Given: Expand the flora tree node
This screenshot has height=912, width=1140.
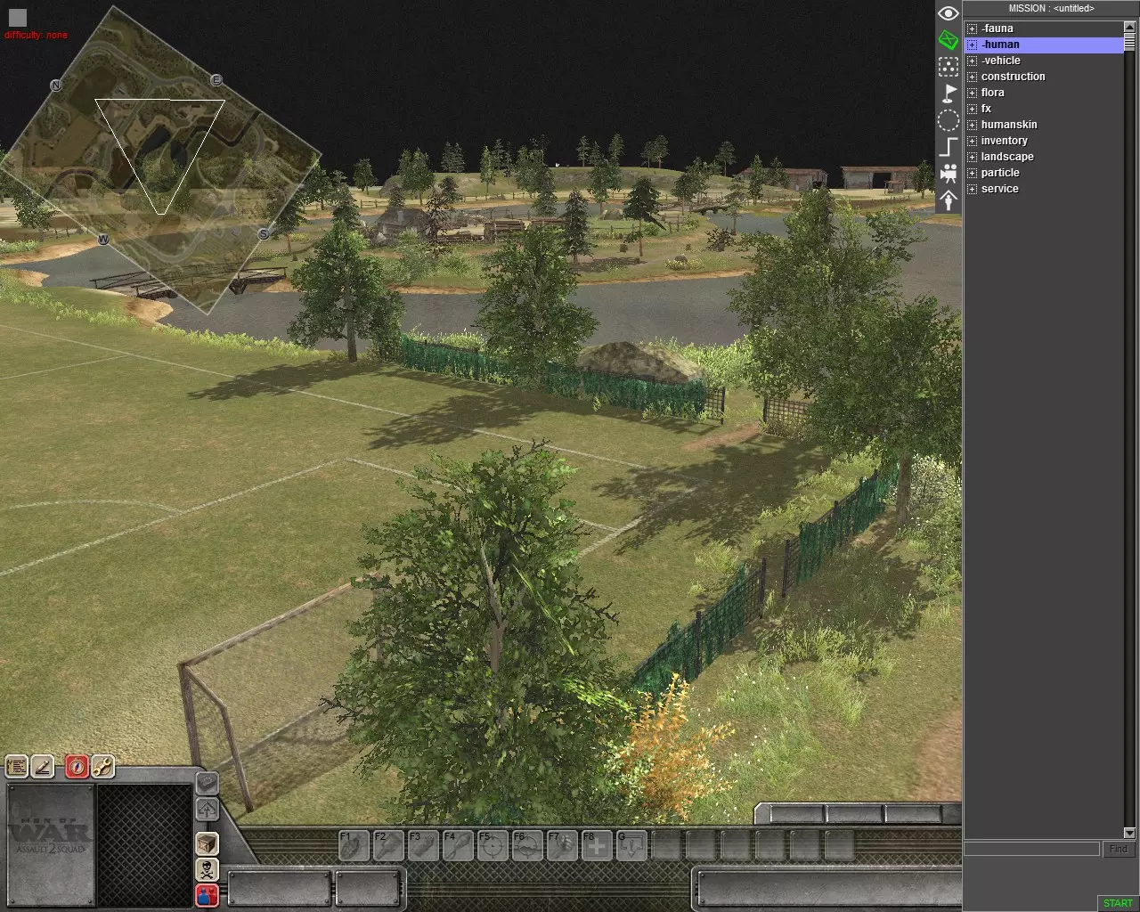Looking at the screenshot, I should [x=972, y=93].
